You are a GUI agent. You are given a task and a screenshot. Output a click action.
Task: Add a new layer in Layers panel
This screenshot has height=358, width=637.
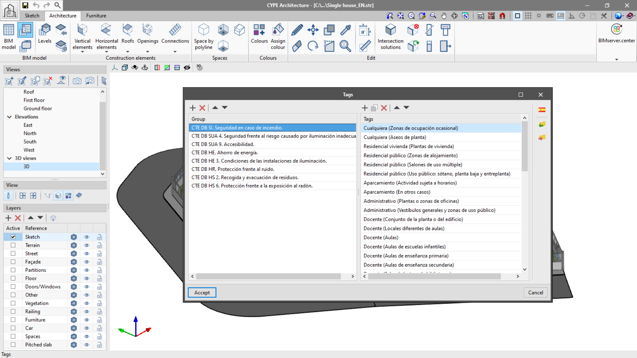[8, 218]
